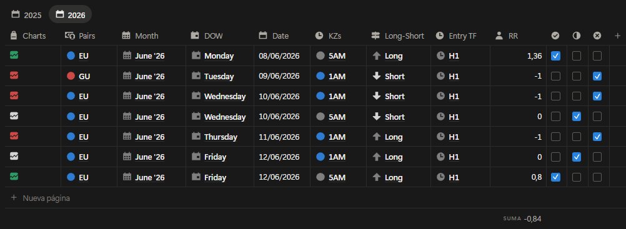Screen dimensions: 626x229
Task: Open the Charts column header
Action: point(28,36)
